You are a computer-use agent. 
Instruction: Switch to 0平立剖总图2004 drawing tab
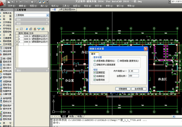pyautogui.click(x=67, y=10)
